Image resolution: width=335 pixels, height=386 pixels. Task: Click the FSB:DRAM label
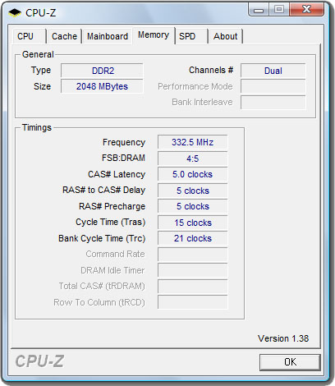coord(123,158)
